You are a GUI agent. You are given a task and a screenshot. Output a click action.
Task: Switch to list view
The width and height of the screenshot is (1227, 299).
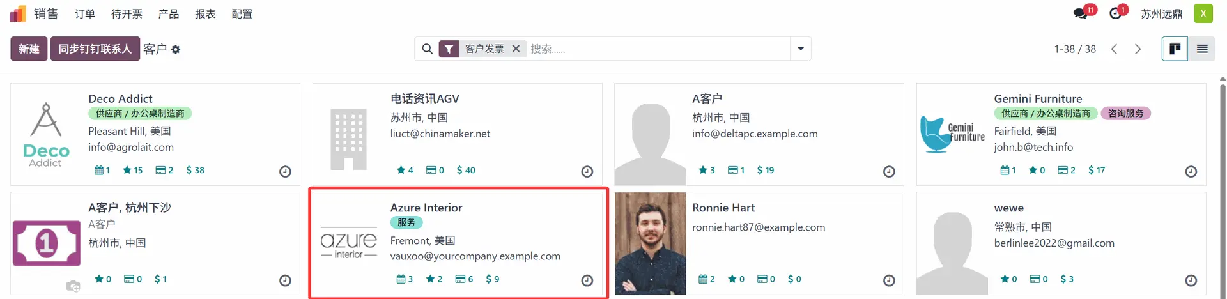tap(1202, 49)
